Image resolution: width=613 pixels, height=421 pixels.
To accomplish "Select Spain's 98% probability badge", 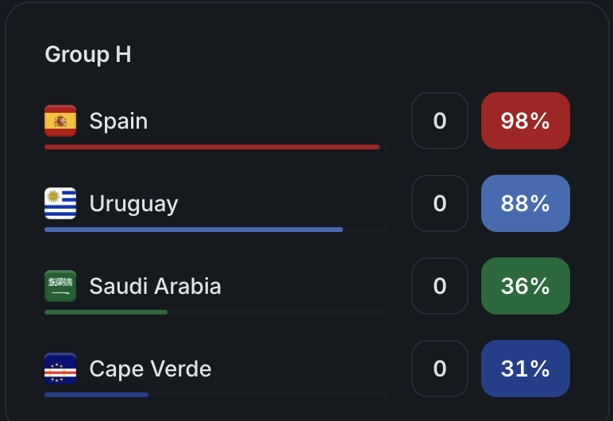I will 526,121.
